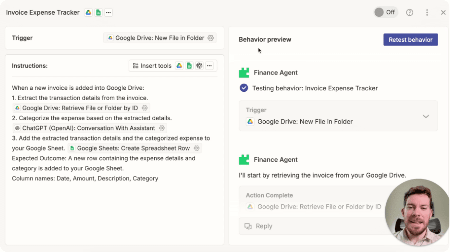Open gear for ChatGPT Conversation With Assistant
Screen dimensions: 450x252
tap(161, 128)
